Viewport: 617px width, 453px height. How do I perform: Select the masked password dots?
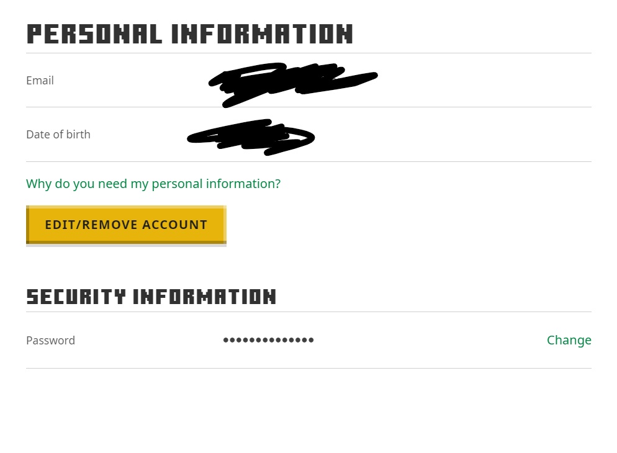click(x=268, y=340)
